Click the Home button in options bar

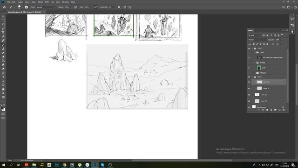[4, 7]
